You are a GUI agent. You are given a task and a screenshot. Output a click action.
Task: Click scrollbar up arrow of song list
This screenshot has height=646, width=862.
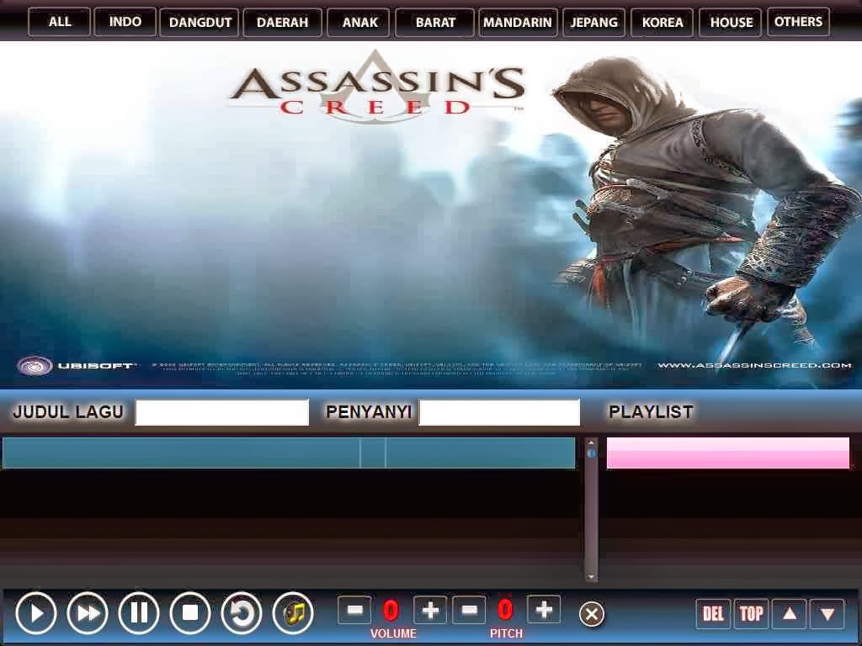pyautogui.click(x=591, y=442)
